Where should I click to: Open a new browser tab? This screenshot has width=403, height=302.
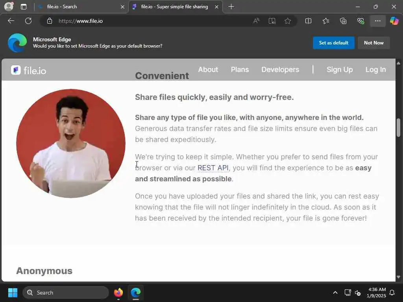tap(231, 7)
